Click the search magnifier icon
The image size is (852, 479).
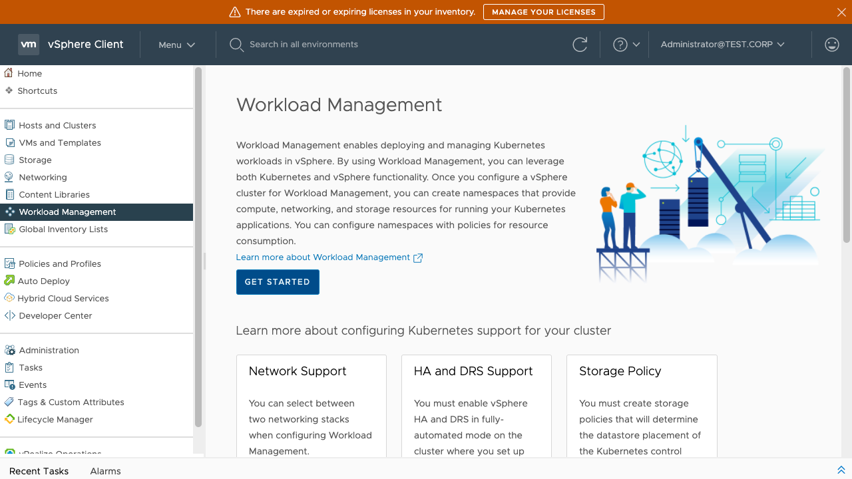tap(236, 45)
